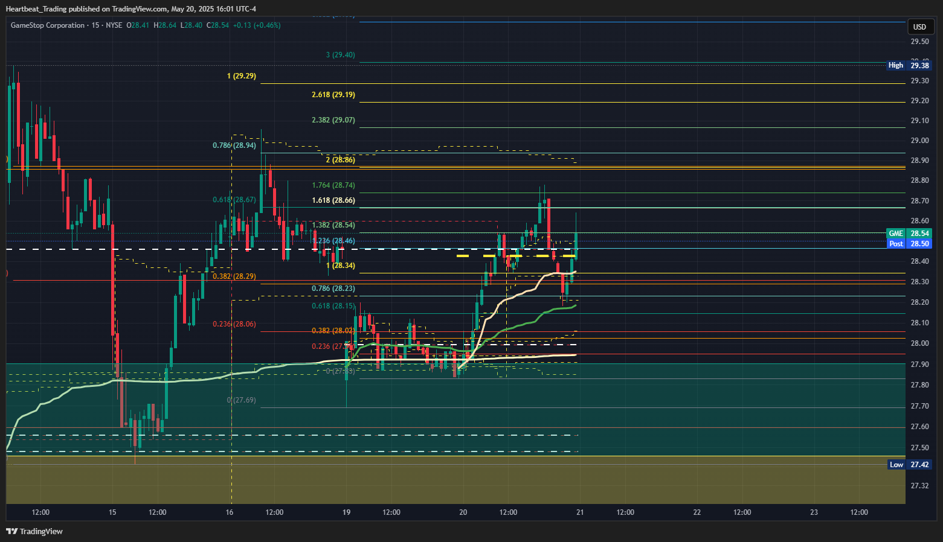
Task: Select the Fib label 0.382 (28.29)
Action: [234, 276]
